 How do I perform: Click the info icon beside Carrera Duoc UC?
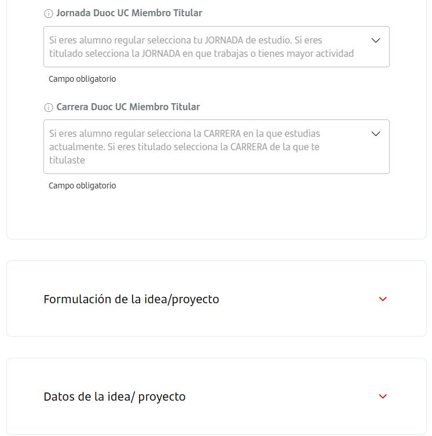click(48, 107)
